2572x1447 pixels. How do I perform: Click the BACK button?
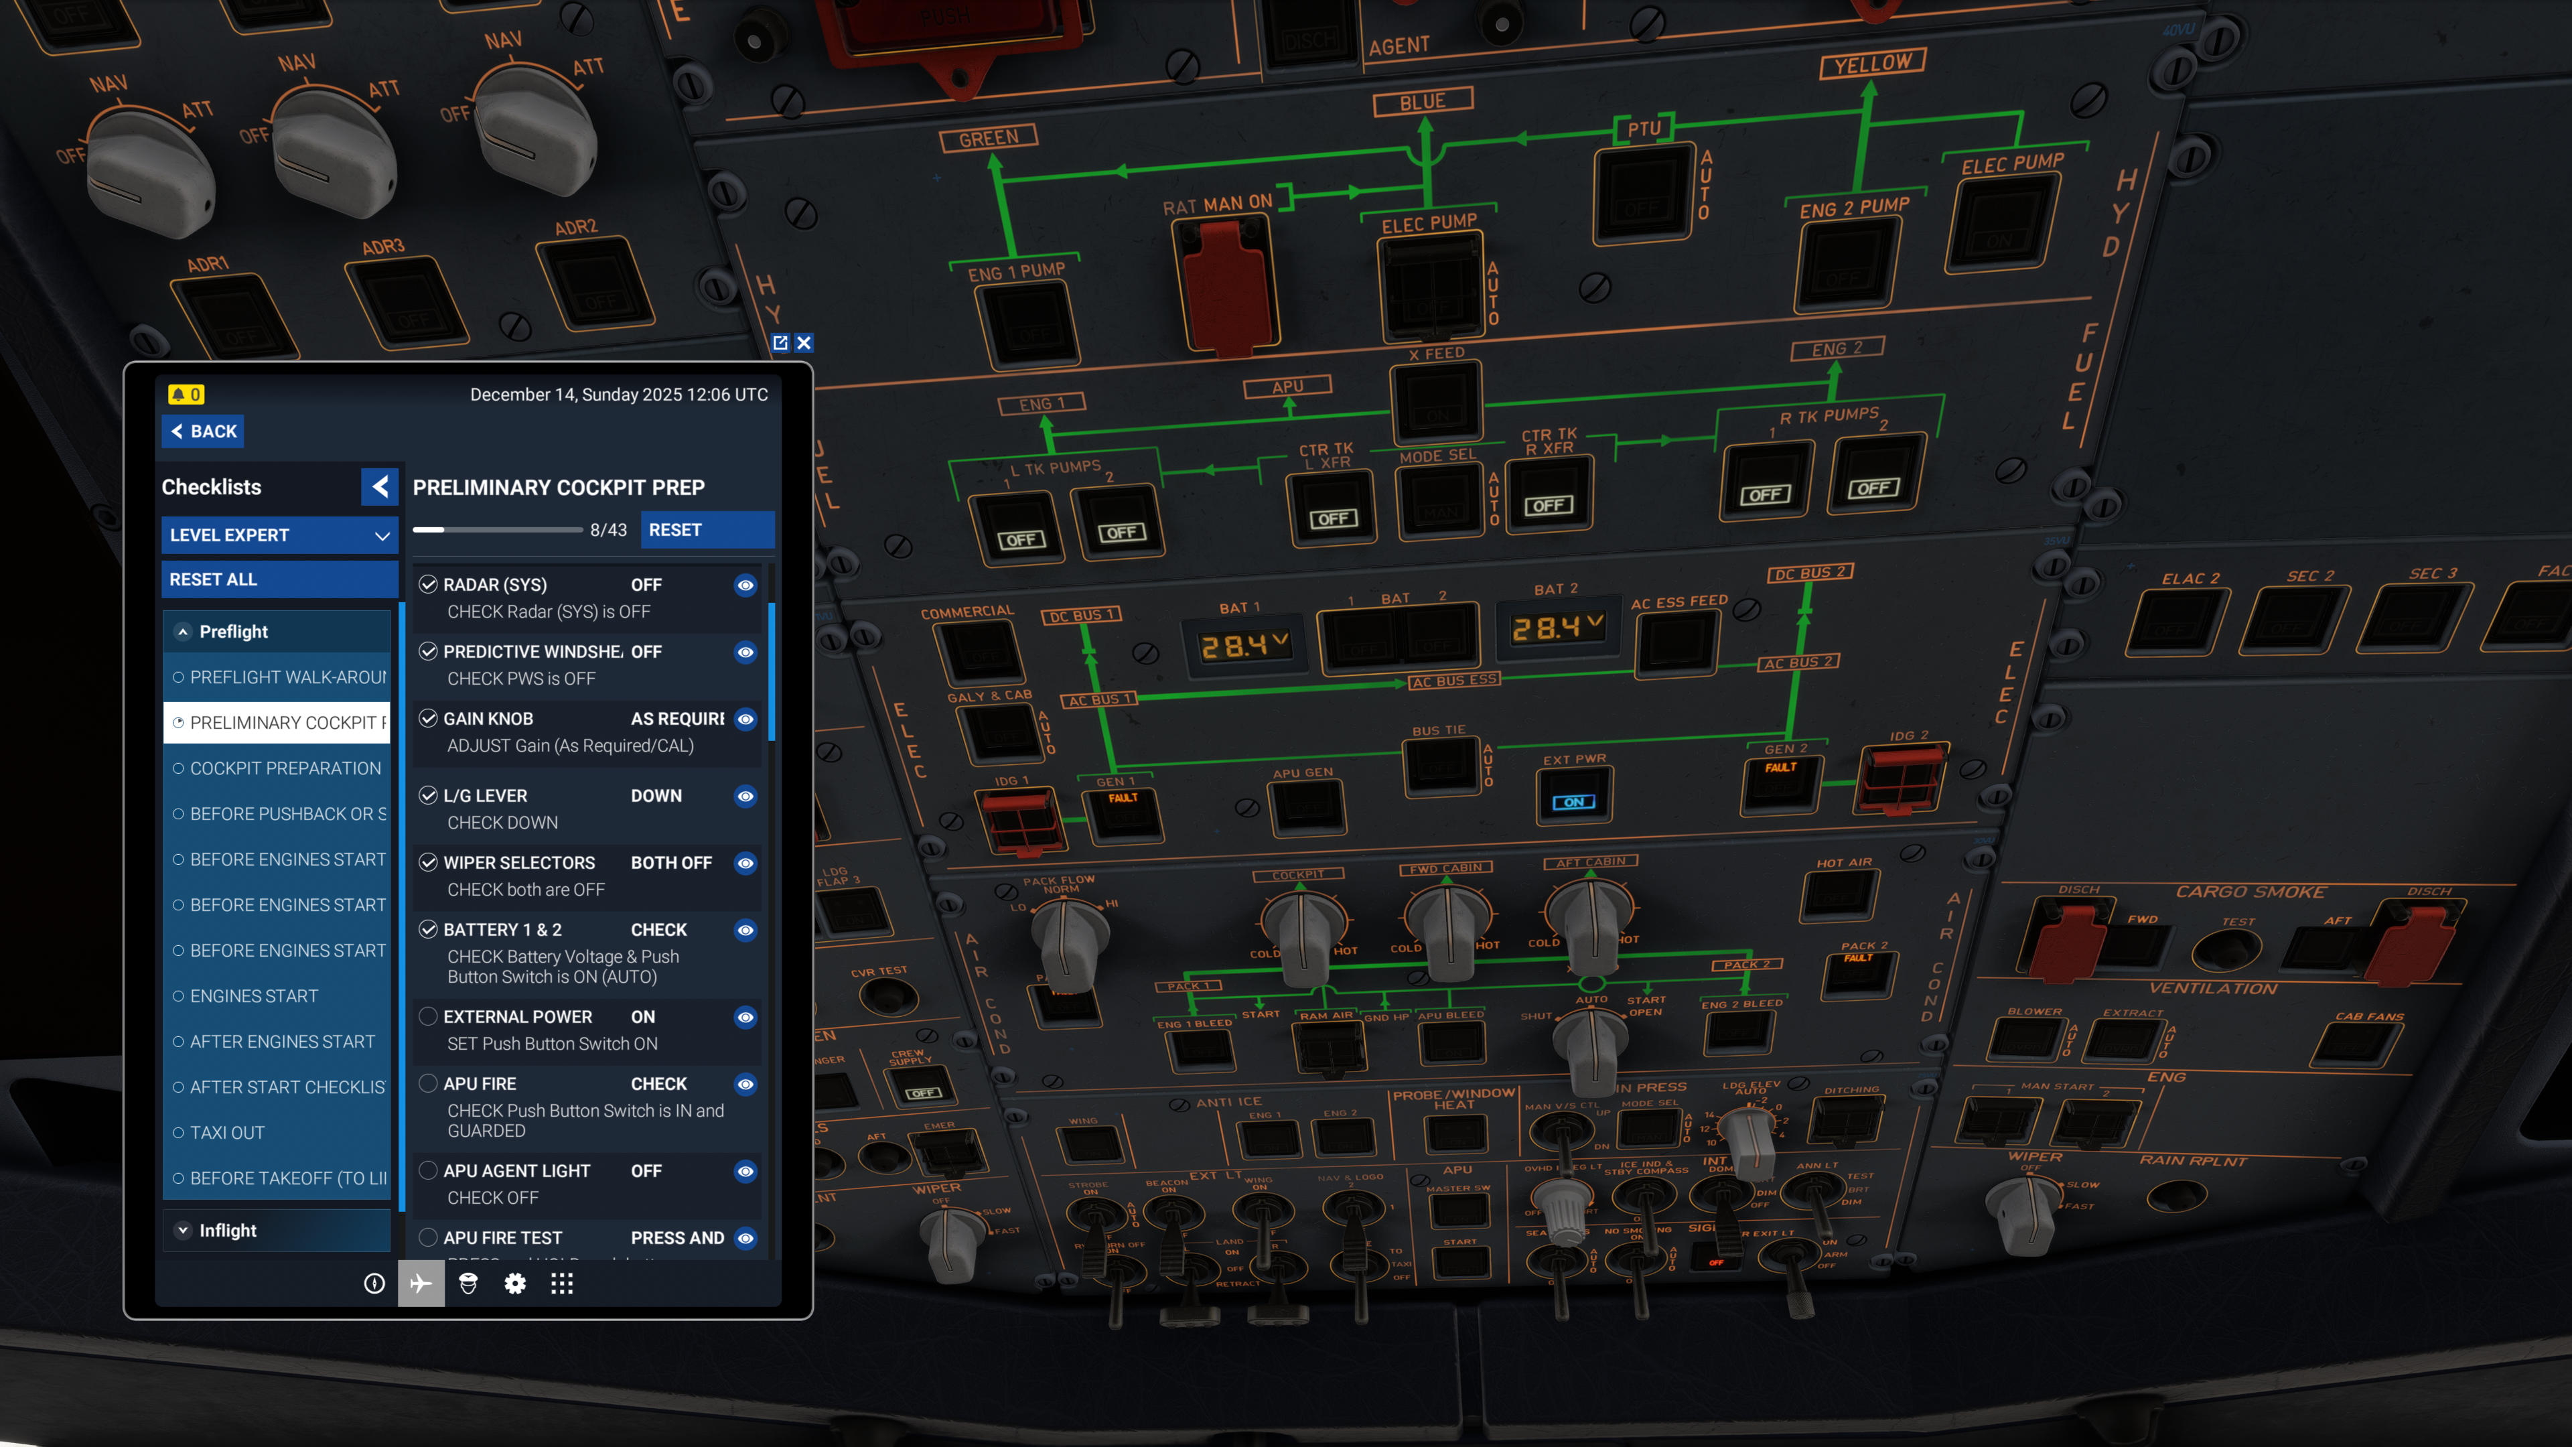point(203,431)
